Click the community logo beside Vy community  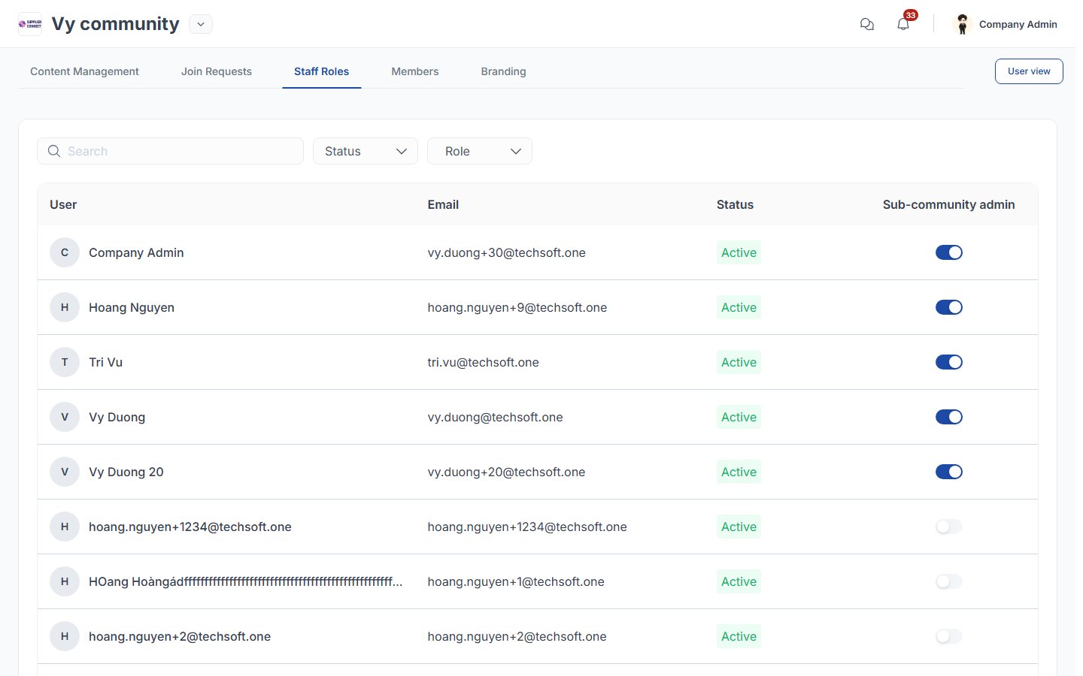point(30,24)
